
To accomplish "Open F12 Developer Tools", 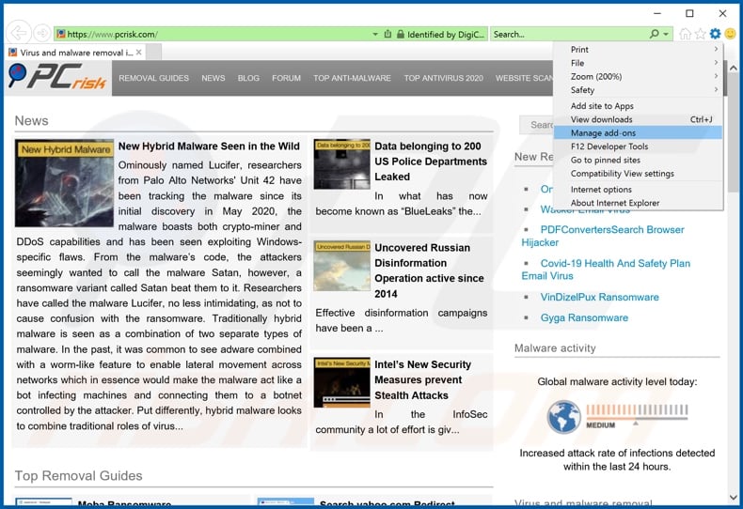I will 638,147.
